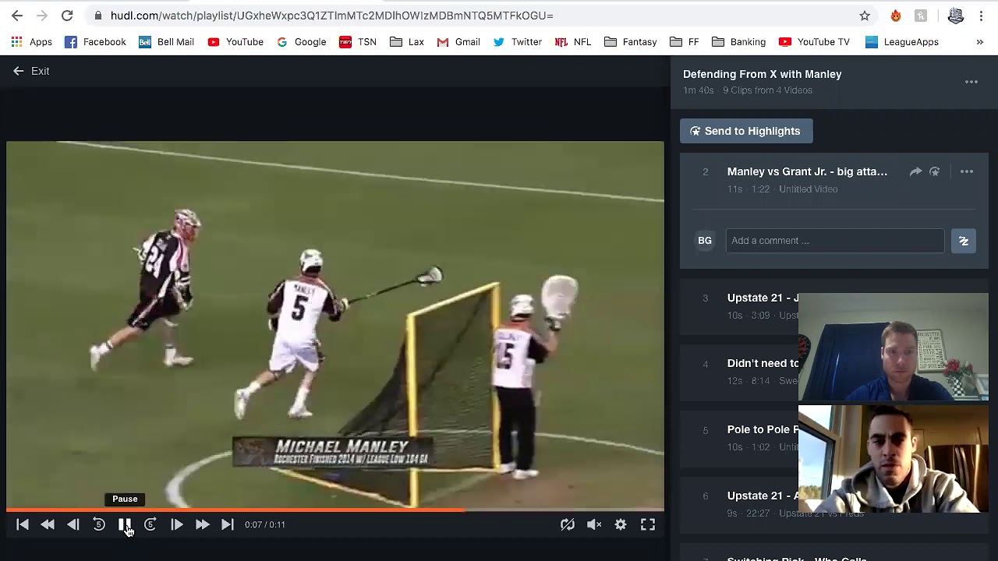This screenshot has width=998, height=561.
Task: Expand the Fantasy bookmarks folder
Action: click(631, 42)
